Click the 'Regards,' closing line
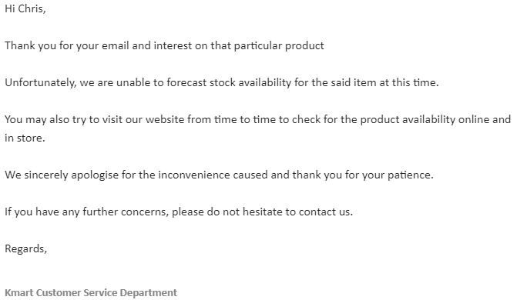This screenshot has height=300, width=527. coord(26,249)
